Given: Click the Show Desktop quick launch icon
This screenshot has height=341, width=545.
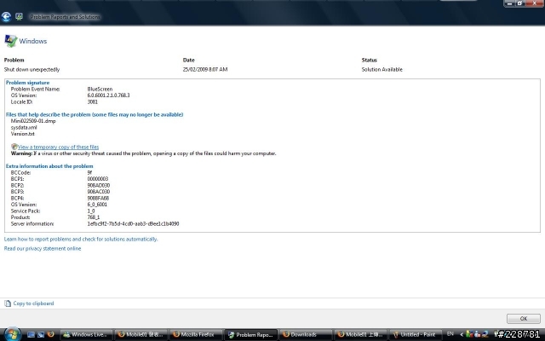Looking at the screenshot, I should tap(31, 334).
